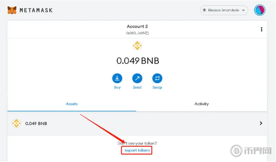Click the 0.049 BNB main balance

click(138, 61)
